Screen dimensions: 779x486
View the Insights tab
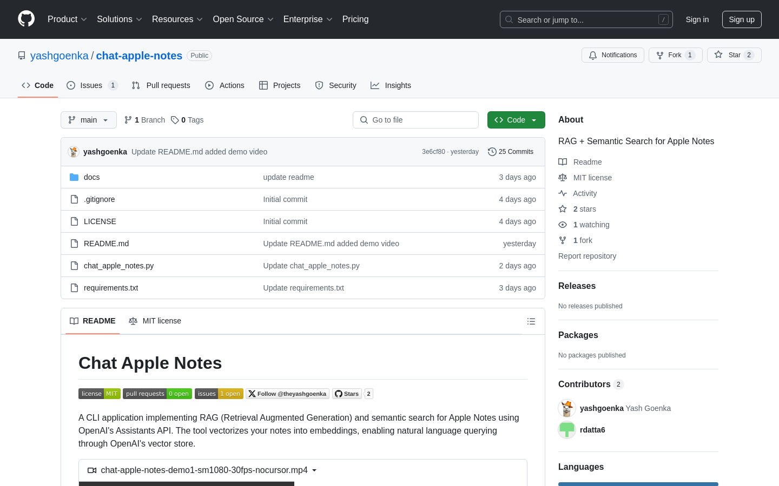click(391, 85)
